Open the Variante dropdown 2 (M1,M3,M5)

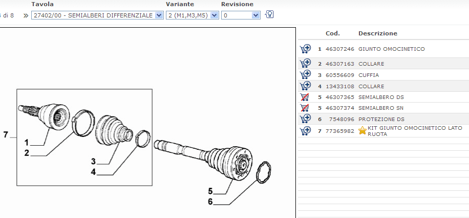click(193, 15)
